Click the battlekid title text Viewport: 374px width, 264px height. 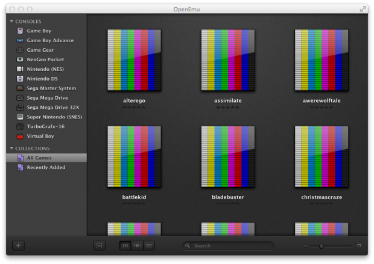(x=135, y=197)
